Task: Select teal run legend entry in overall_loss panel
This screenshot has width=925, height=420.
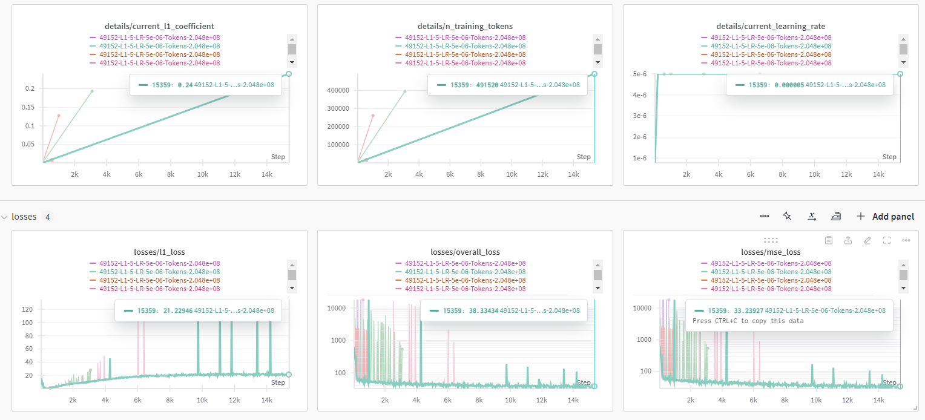Action: [461, 272]
